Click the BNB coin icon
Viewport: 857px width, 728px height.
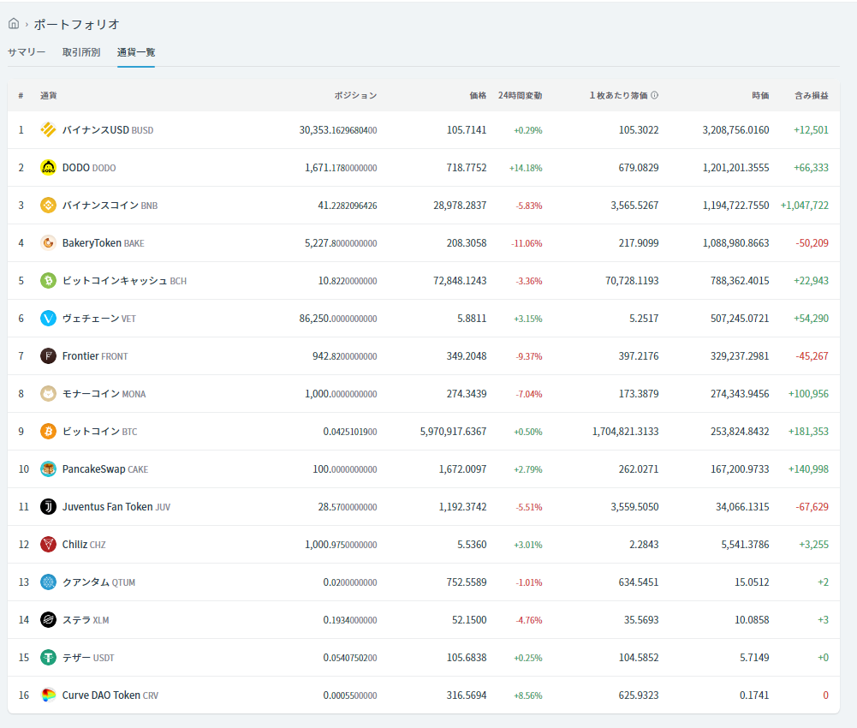48,205
